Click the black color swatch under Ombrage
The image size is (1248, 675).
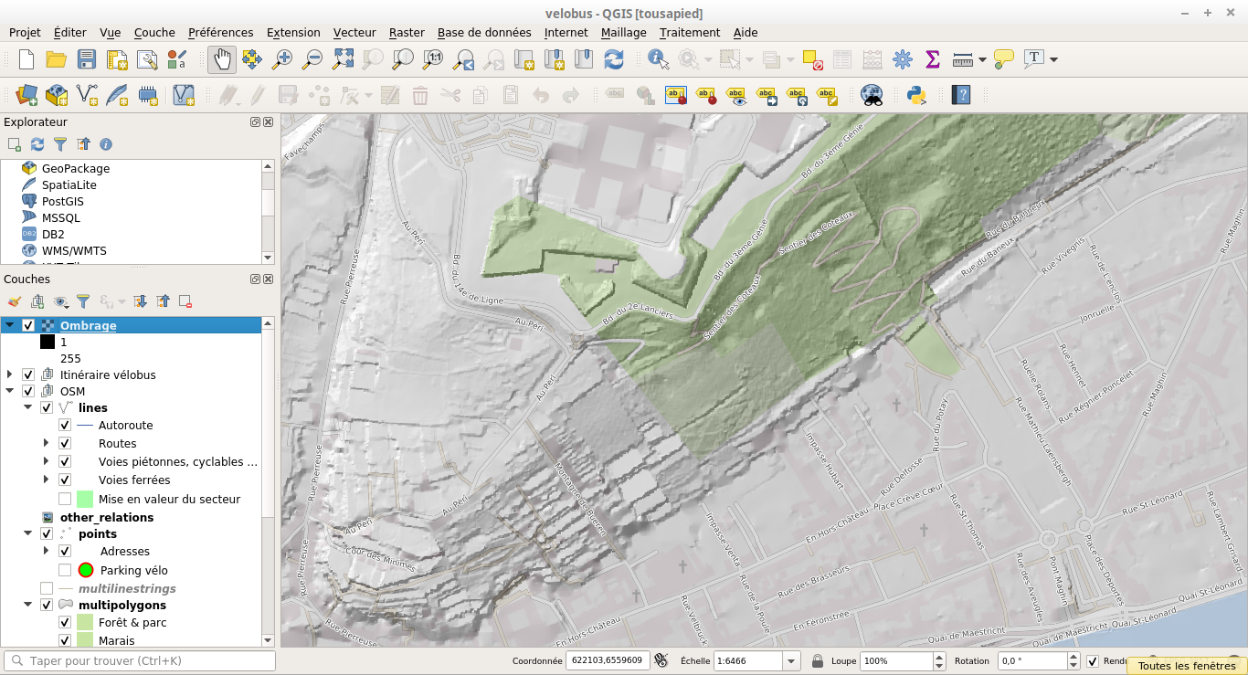(x=48, y=343)
